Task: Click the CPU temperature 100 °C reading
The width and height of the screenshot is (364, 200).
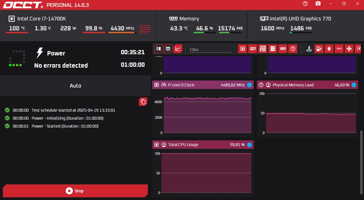Action: (x=17, y=28)
